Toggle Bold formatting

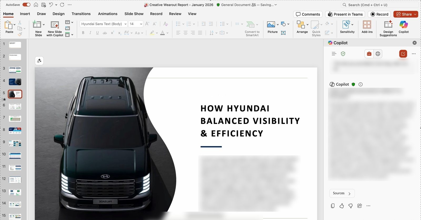click(x=83, y=33)
